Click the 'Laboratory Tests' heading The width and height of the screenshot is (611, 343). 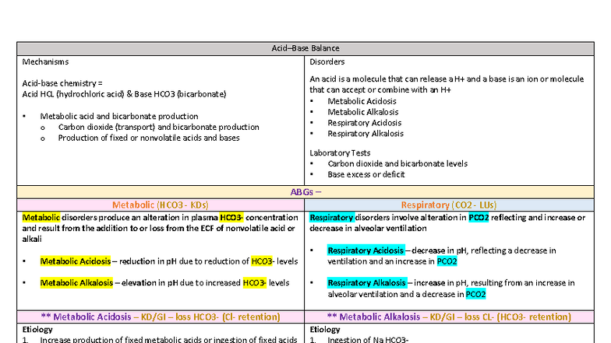(x=340, y=152)
